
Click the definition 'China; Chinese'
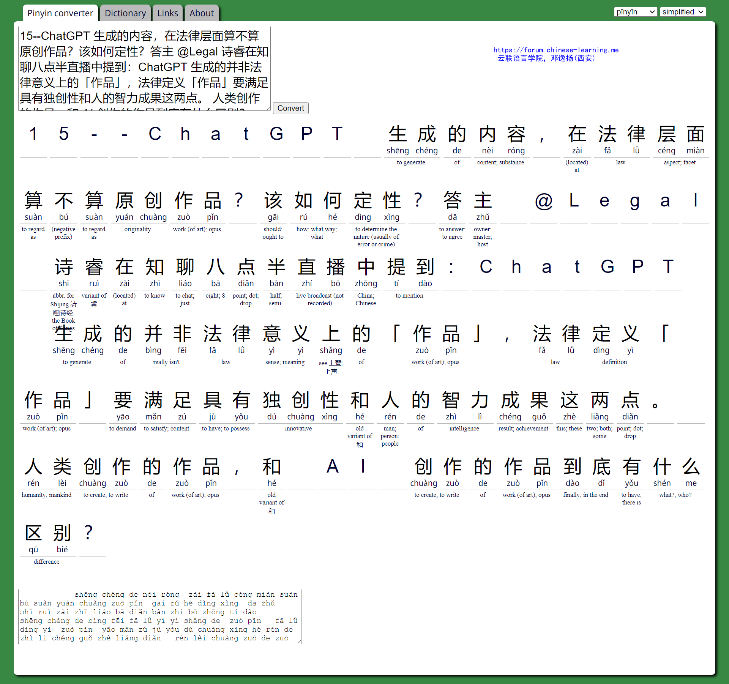[366, 299]
